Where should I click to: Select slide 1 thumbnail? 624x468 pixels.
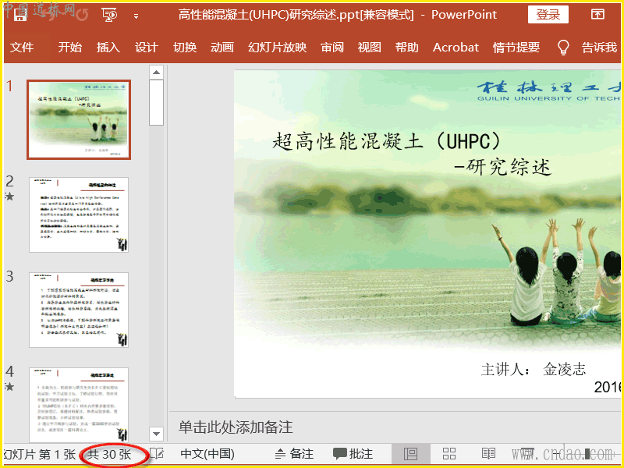79,119
